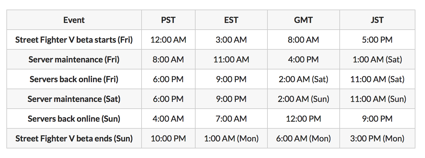Click the 12:00 AM PST cell

(168, 40)
